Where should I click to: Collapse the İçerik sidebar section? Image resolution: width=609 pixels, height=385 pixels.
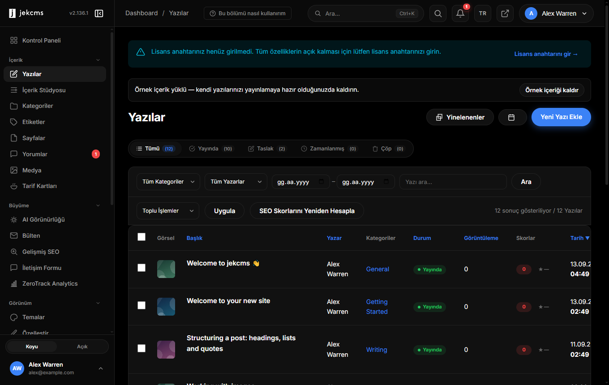tap(99, 60)
